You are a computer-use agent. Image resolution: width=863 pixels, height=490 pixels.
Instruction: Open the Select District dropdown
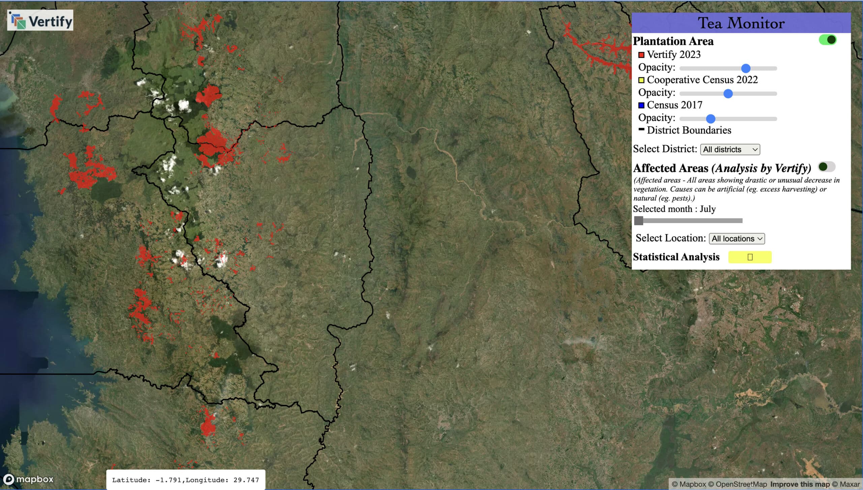click(730, 149)
